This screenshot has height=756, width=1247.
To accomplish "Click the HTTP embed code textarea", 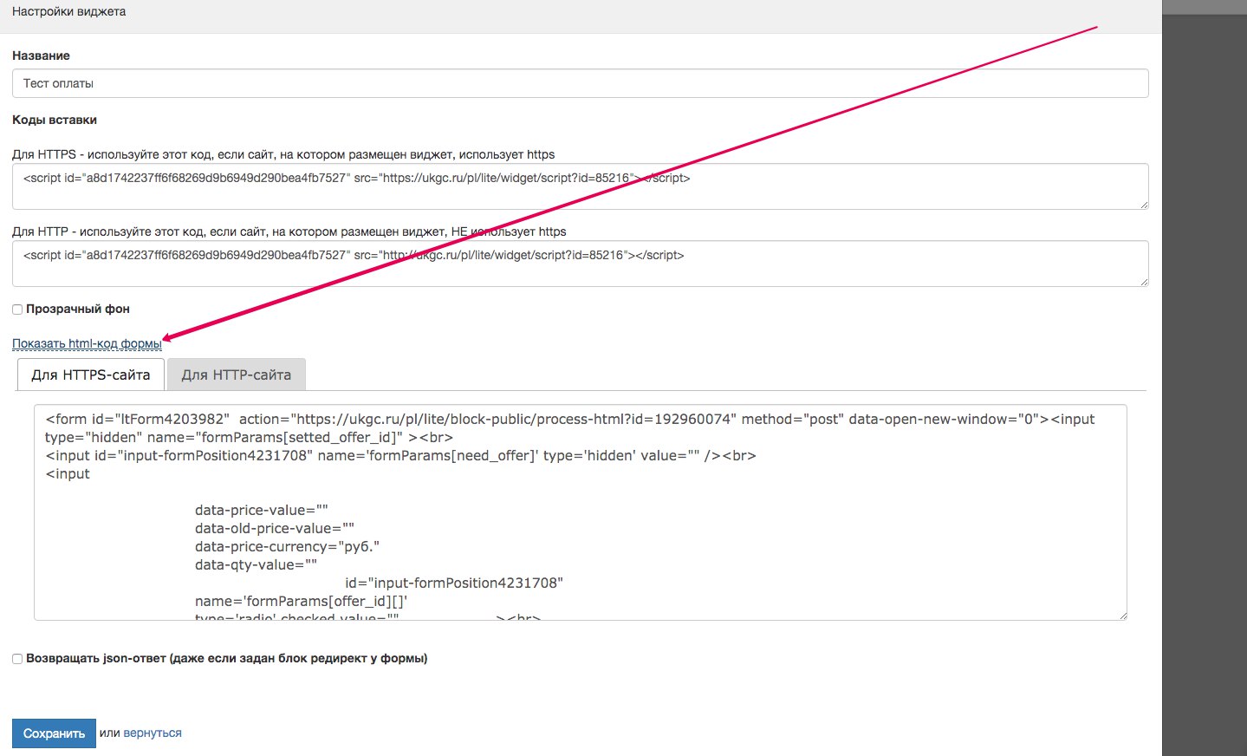I will [x=580, y=264].
